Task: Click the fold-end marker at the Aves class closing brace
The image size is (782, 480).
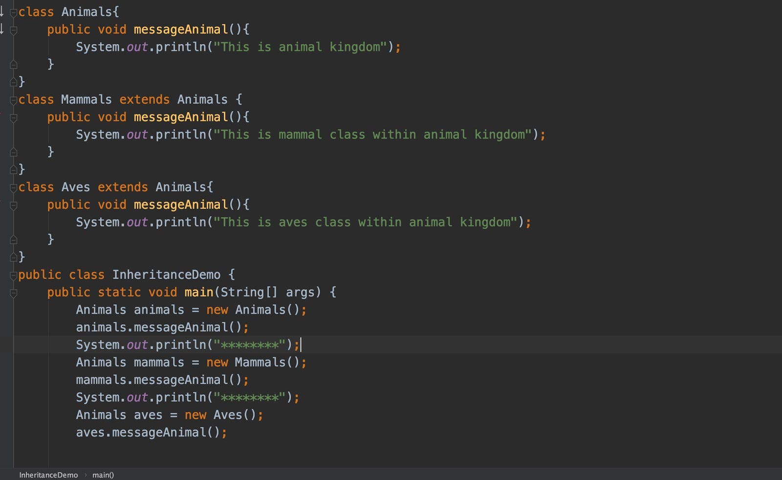Action: tap(13, 256)
